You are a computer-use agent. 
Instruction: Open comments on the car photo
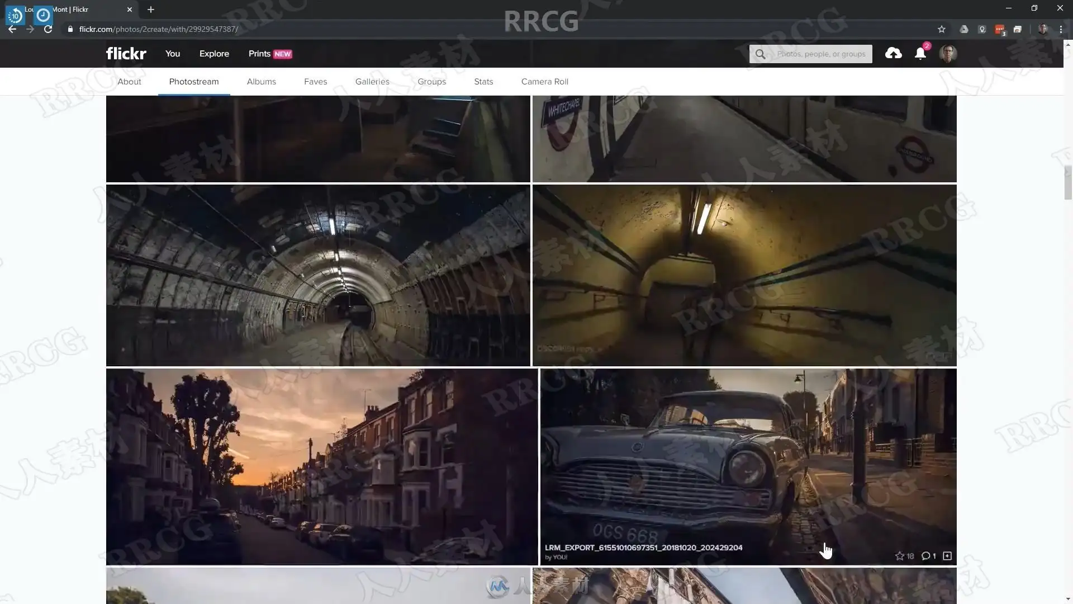(926, 556)
